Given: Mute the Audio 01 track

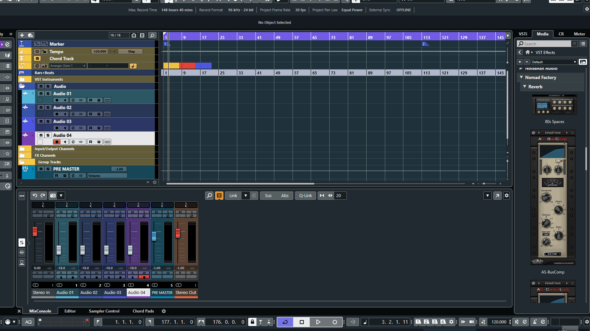Looking at the screenshot, I should [x=41, y=94].
